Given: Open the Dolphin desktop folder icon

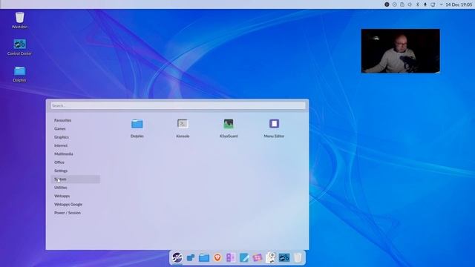Looking at the screenshot, I should [20, 74].
